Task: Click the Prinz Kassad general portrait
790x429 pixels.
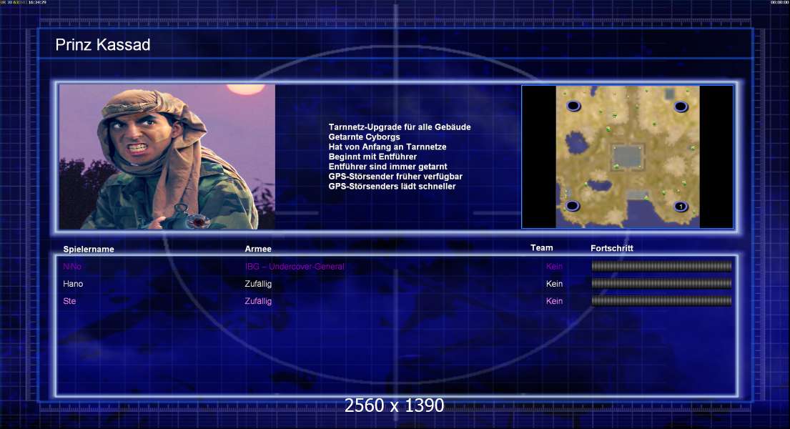Action: (167, 157)
